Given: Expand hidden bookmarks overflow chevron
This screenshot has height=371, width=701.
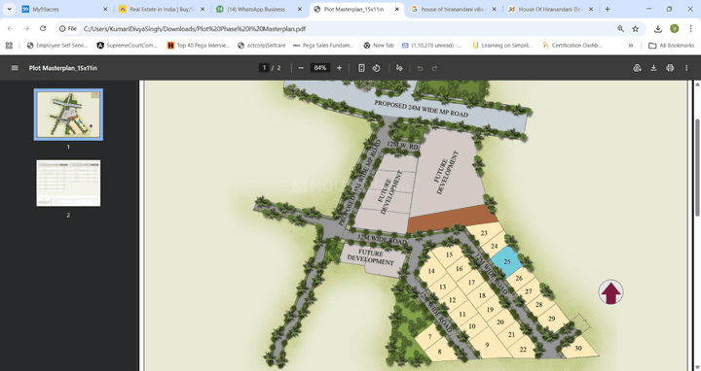Looking at the screenshot, I should click(x=630, y=45).
